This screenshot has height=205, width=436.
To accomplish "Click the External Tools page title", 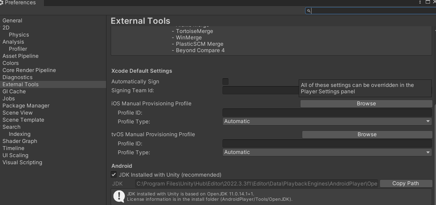I will [x=140, y=21].
